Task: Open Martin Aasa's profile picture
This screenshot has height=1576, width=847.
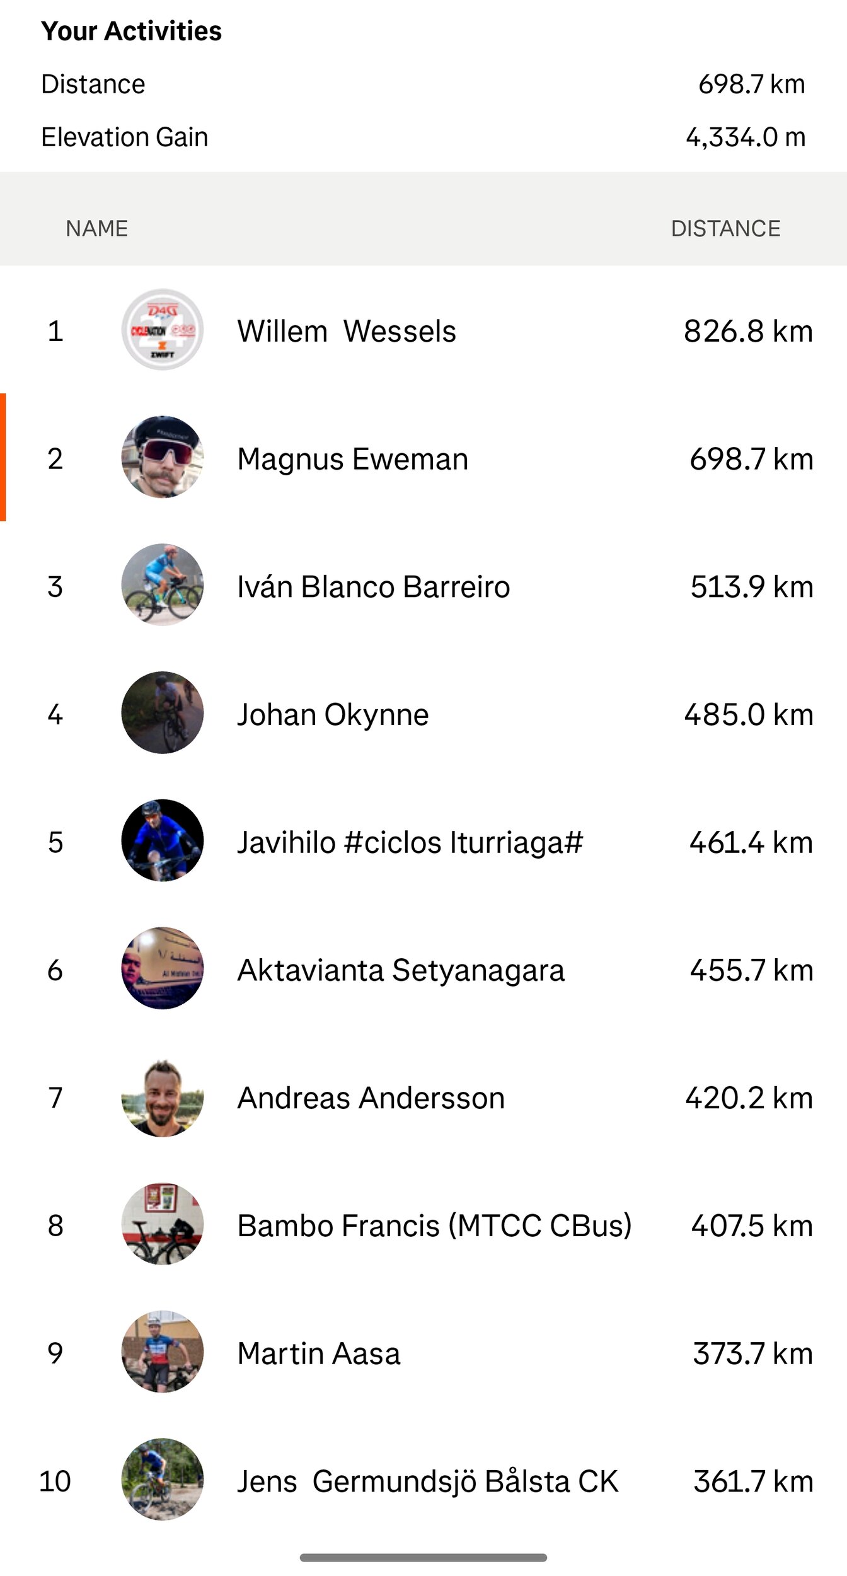Action: tap(163, 1352)
